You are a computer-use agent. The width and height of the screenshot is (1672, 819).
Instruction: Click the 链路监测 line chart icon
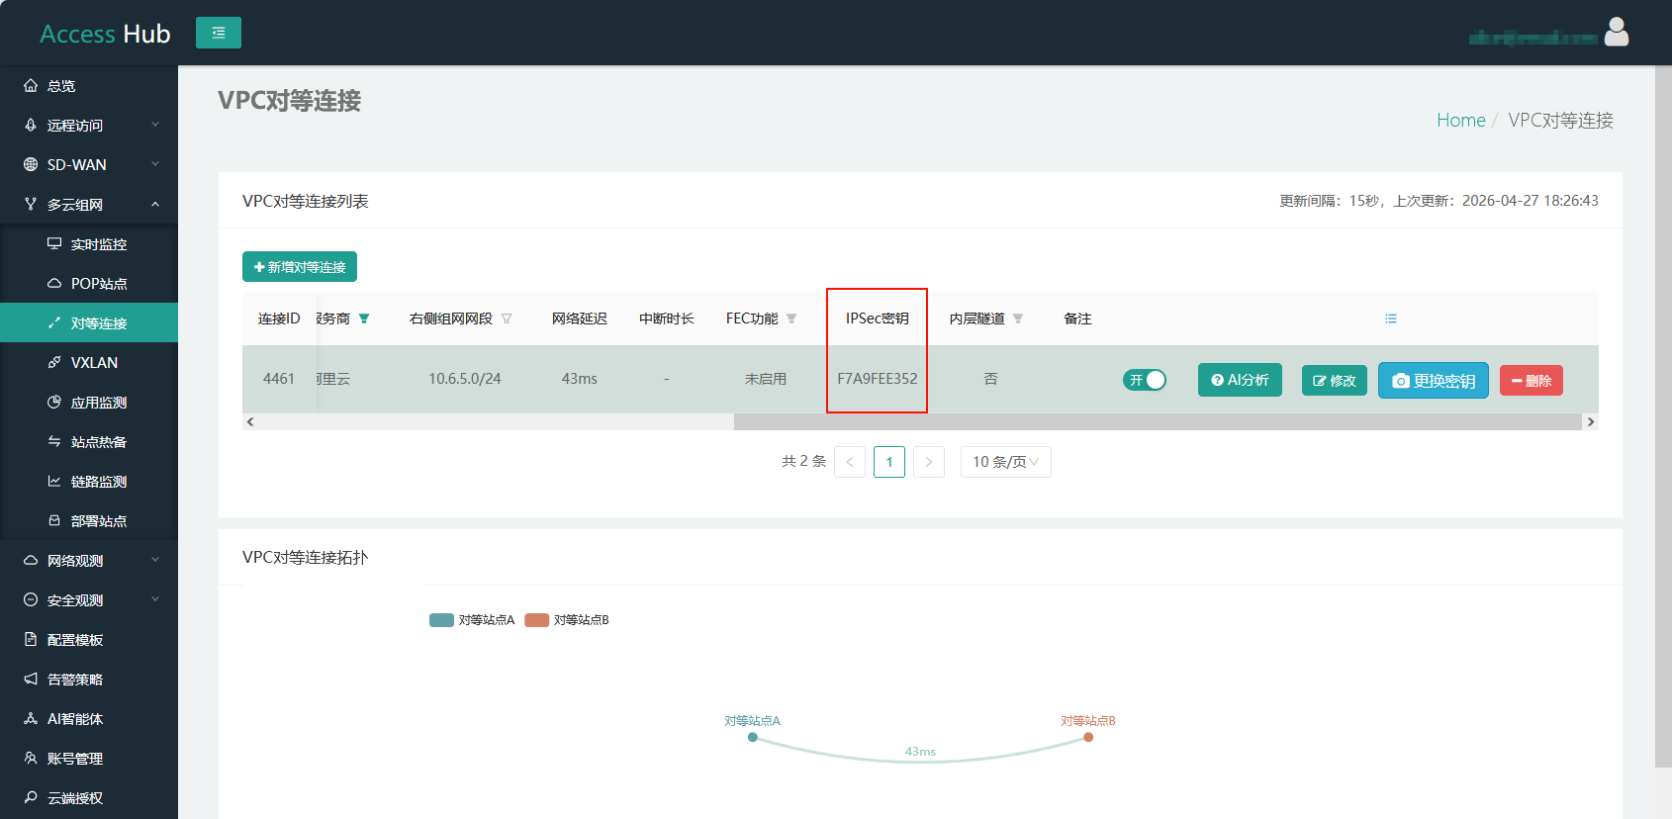coord(54,481)
